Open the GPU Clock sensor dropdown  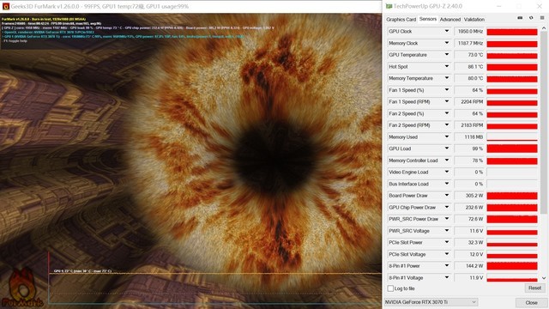[447, 31]
